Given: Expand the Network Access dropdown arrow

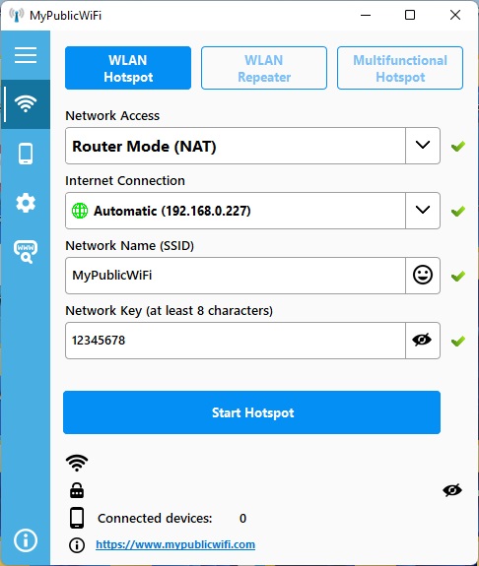Looking at the screenshot, I should click(423, 146).
